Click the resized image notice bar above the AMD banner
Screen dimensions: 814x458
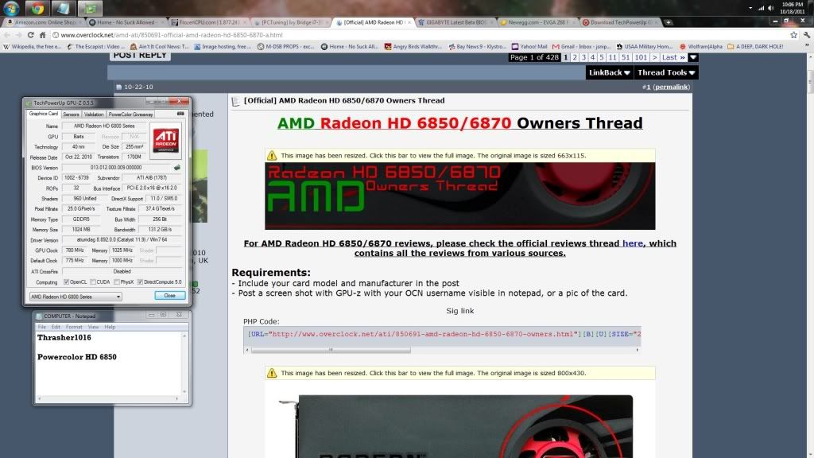coord(460,155)
